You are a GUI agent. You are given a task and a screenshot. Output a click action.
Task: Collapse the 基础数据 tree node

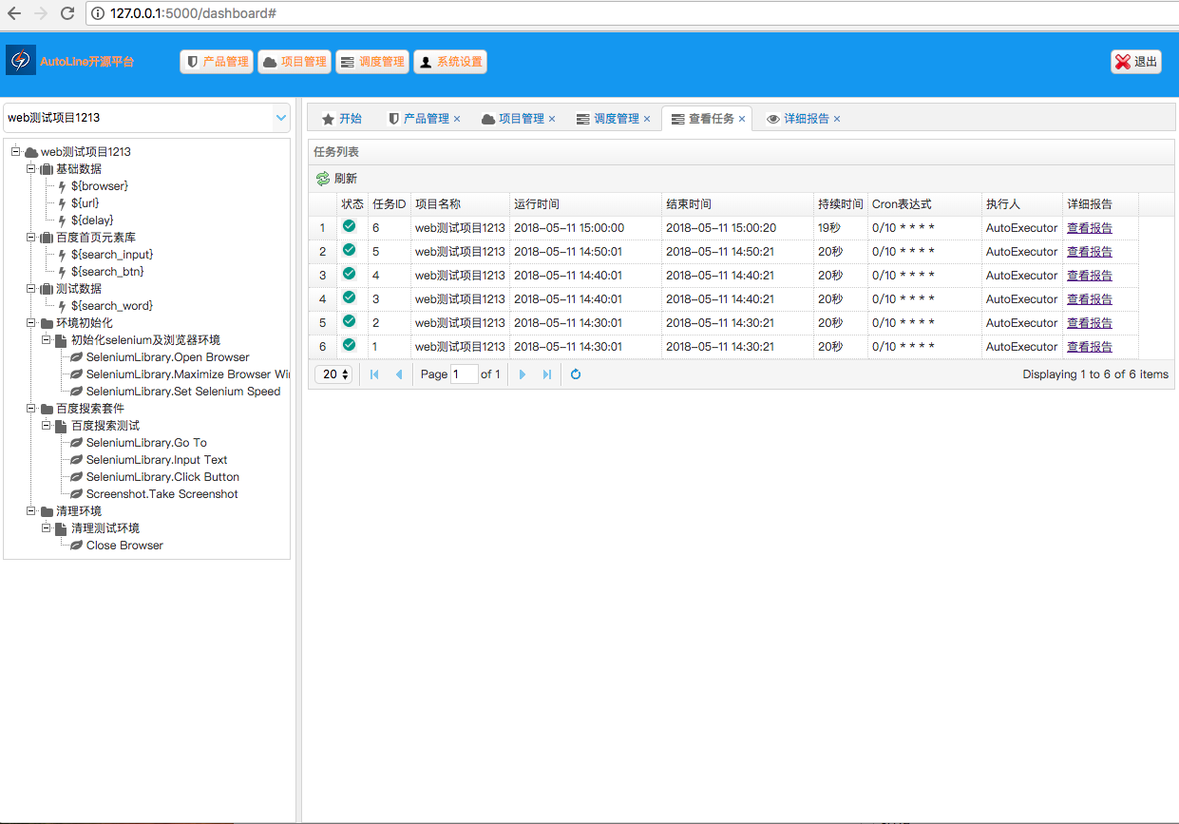tap(31, 168)
